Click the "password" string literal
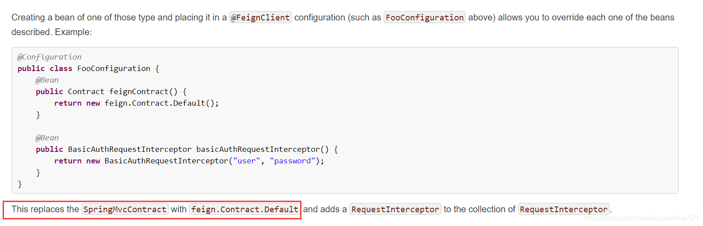The height and width of the screenshot is (226, 703). 292,161
